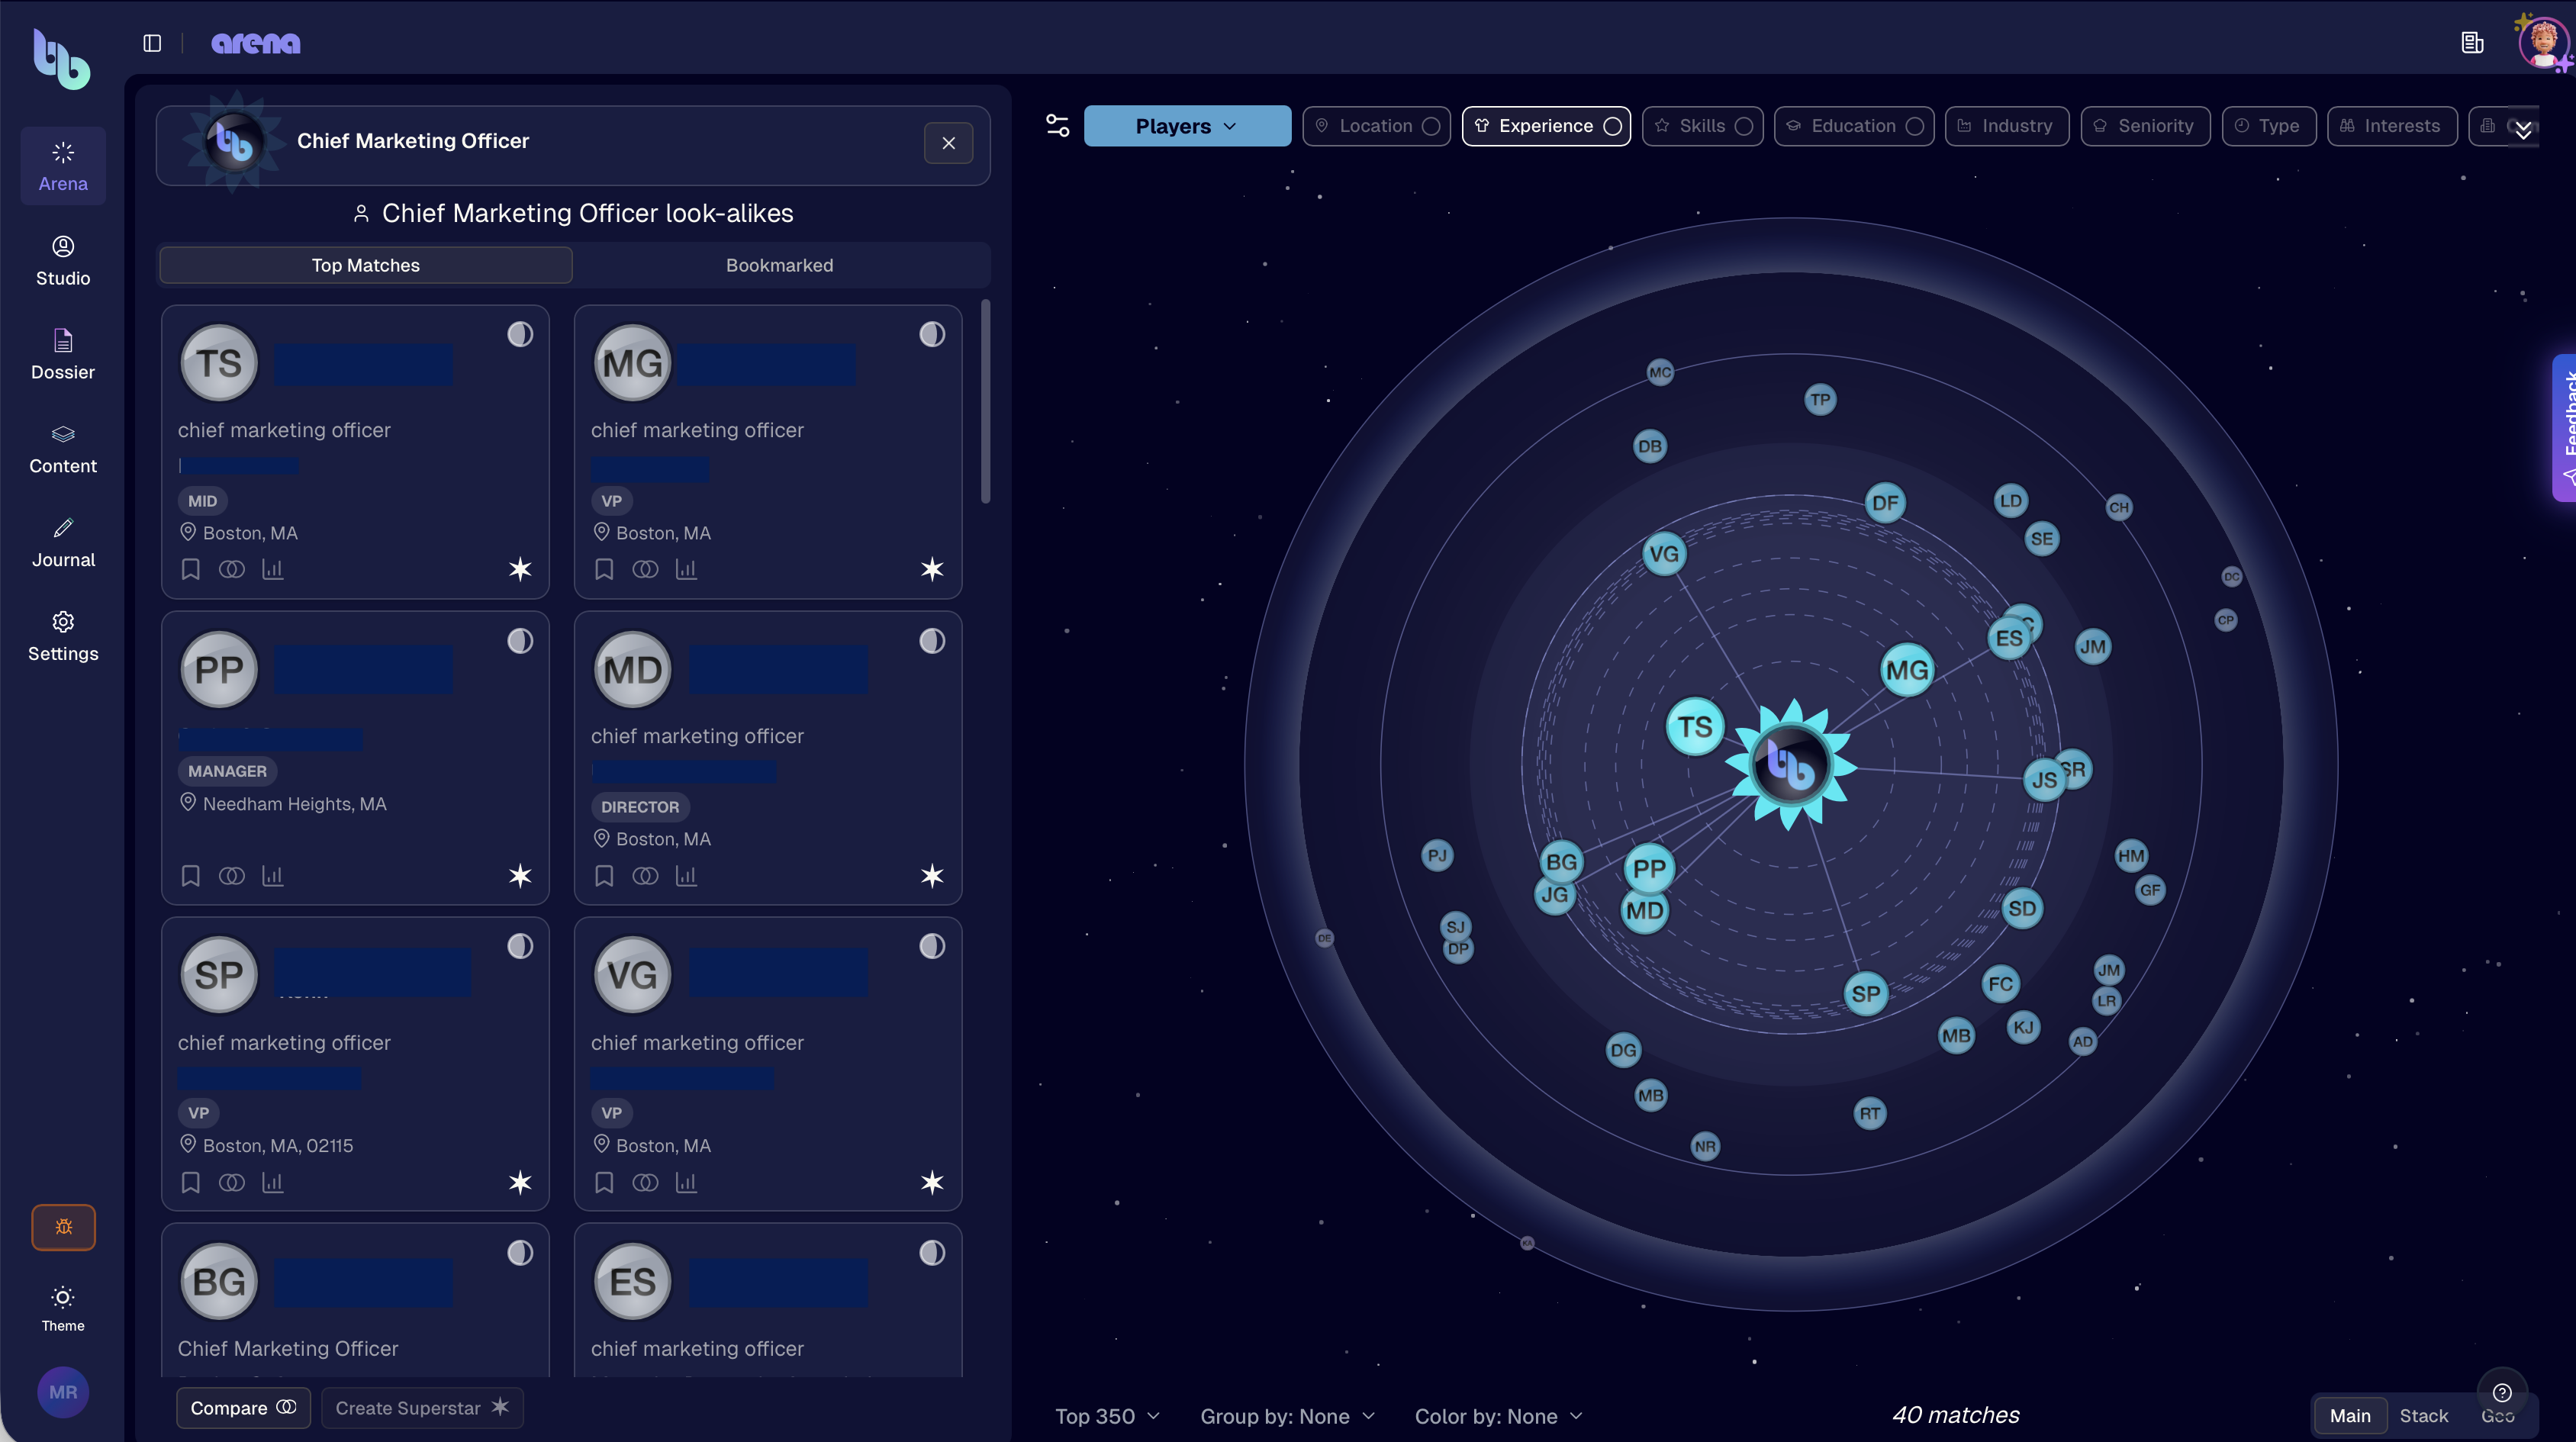Toggle half-moon selector on MD card
Screen dimensions: 2576x1442
[x=932, y=641]
